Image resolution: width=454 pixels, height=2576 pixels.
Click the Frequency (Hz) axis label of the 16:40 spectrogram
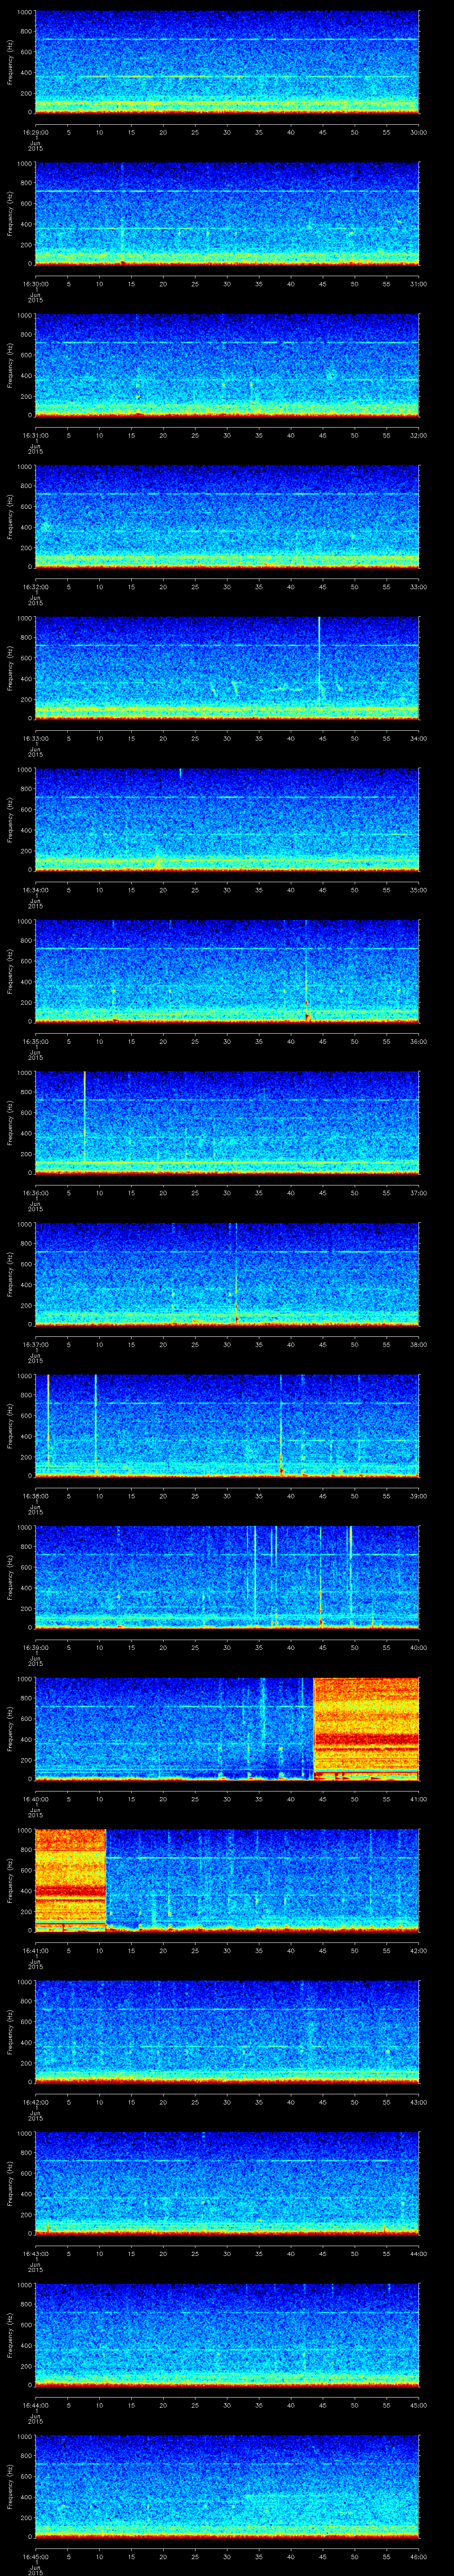tap(11, 1729)
